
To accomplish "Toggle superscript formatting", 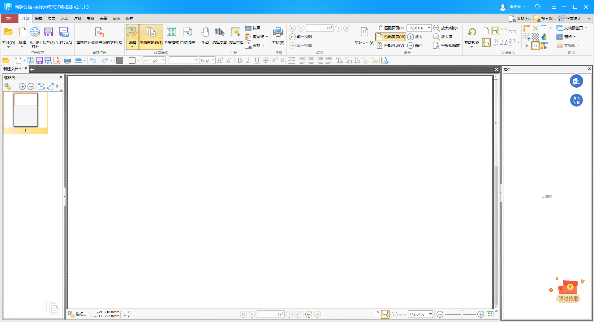I will [x=274, y=60].
